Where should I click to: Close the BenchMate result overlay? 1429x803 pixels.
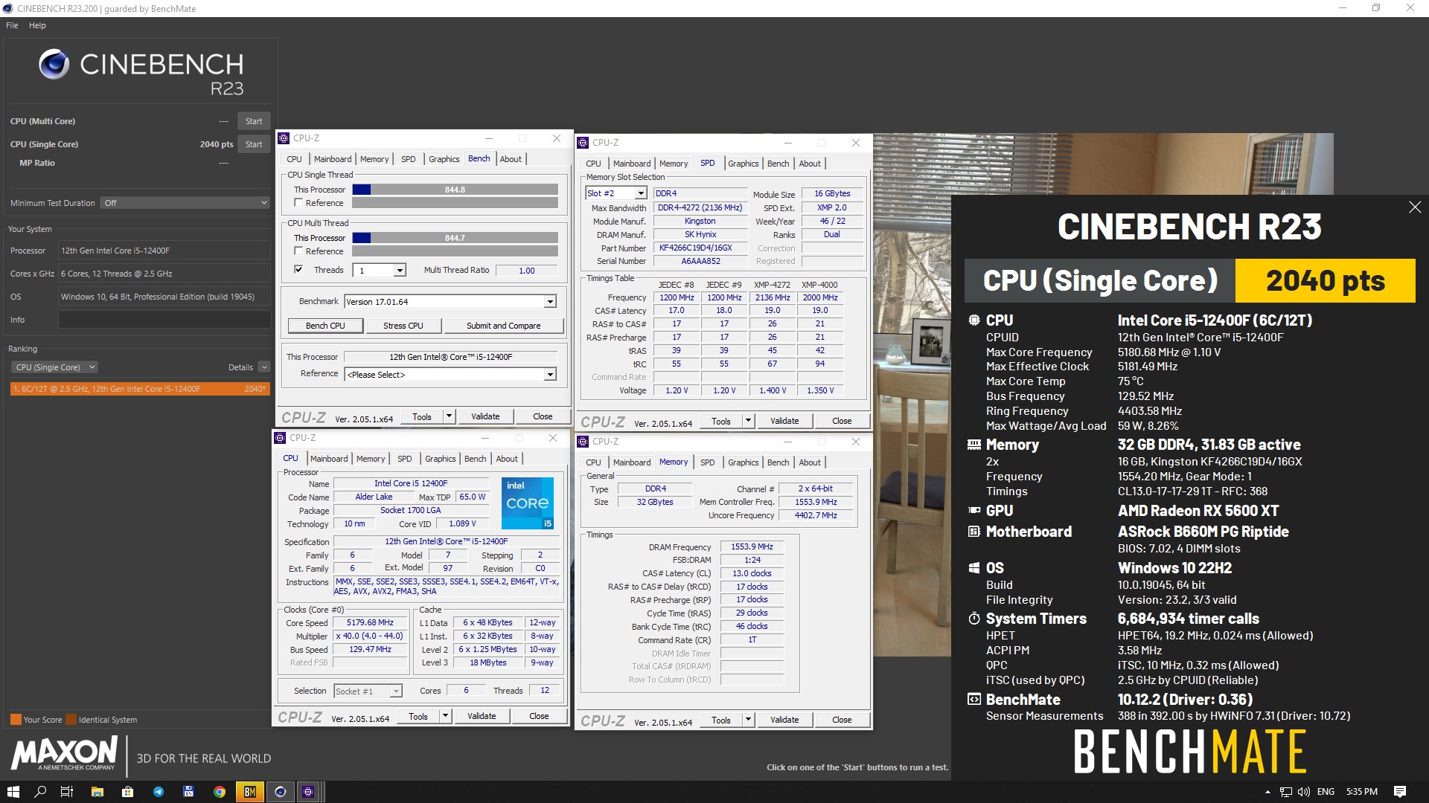[1415, 207]
